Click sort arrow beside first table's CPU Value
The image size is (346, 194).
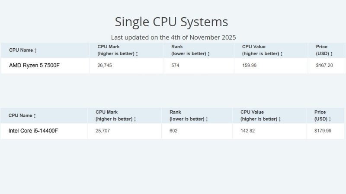click(x=282, y=53)
